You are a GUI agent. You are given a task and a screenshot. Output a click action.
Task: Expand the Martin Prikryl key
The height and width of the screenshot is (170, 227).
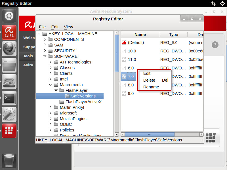51,107
